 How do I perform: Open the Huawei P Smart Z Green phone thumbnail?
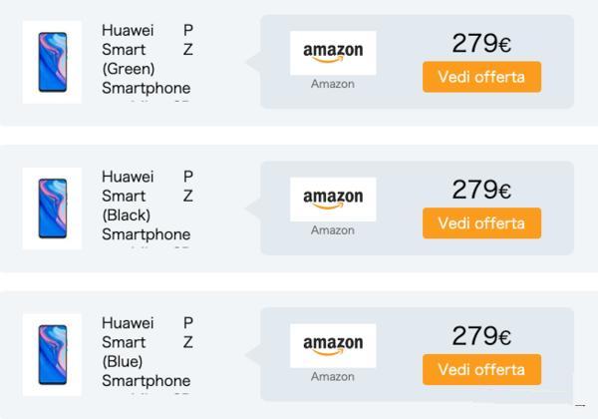click(52, 62)
